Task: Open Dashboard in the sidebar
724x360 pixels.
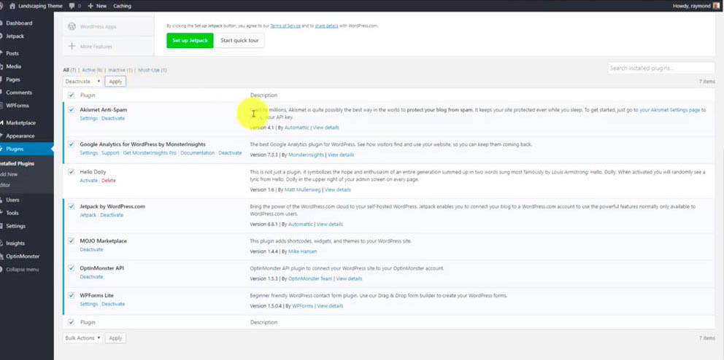Action: [19, 23]
